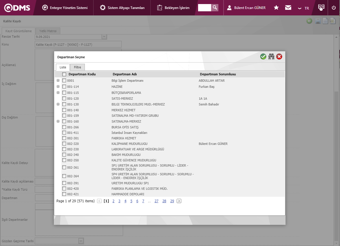
Task: Click the magnifier search button in header
Action: point(215,8)
